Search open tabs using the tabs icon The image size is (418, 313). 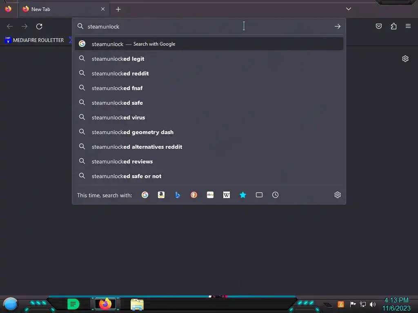(x=259, y=195)
